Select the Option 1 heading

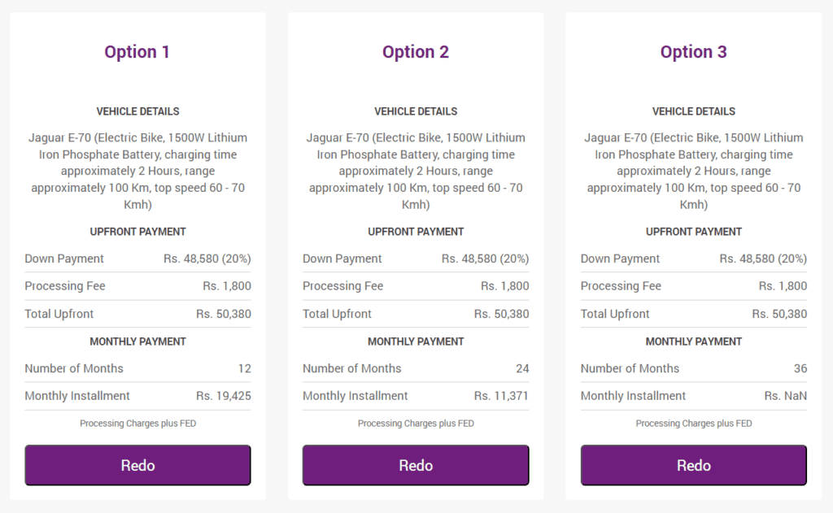coord(137,52)
